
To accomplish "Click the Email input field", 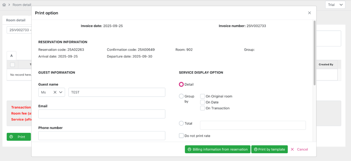I will pyautogui.click(x=102, y=114).
